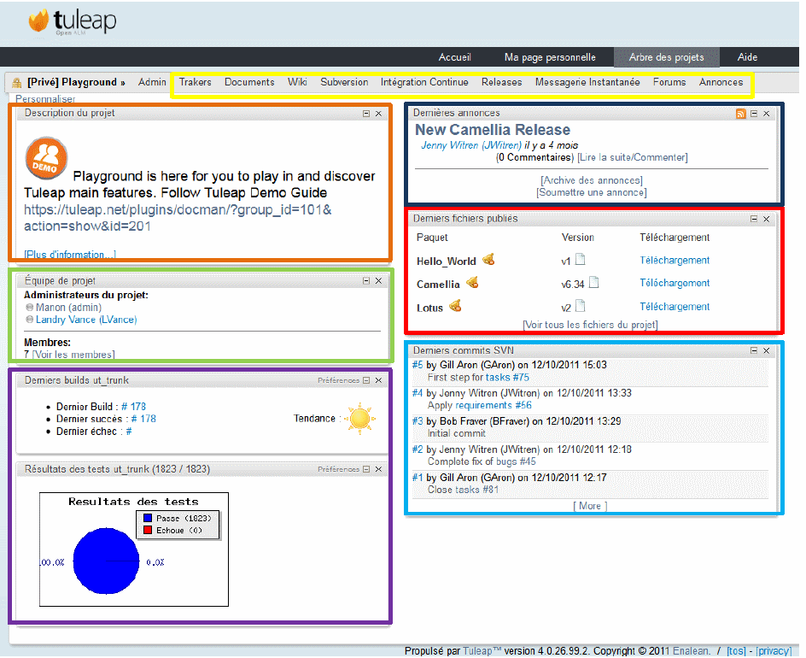The width and height of the screenshot is (806, 658).
Task: Collapse the Derniers builds ut_trunk widget
Action: click(x=366, y=380)
